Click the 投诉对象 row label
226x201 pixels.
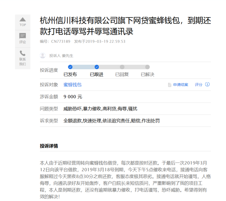(x=49, y=85)
